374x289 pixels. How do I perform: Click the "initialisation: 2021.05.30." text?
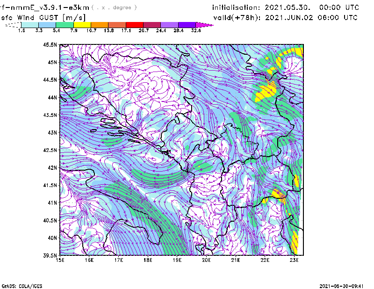click(261, 7)
